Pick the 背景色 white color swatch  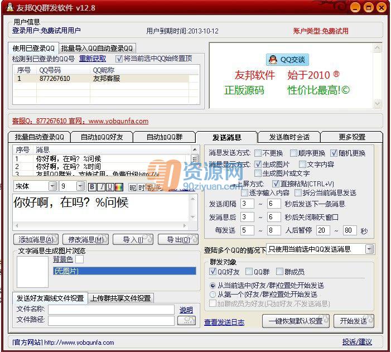click(x=79, y=259)
